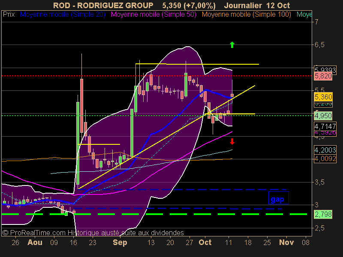
Task: Click the green up arrow marker
Action: coord(232,45)
